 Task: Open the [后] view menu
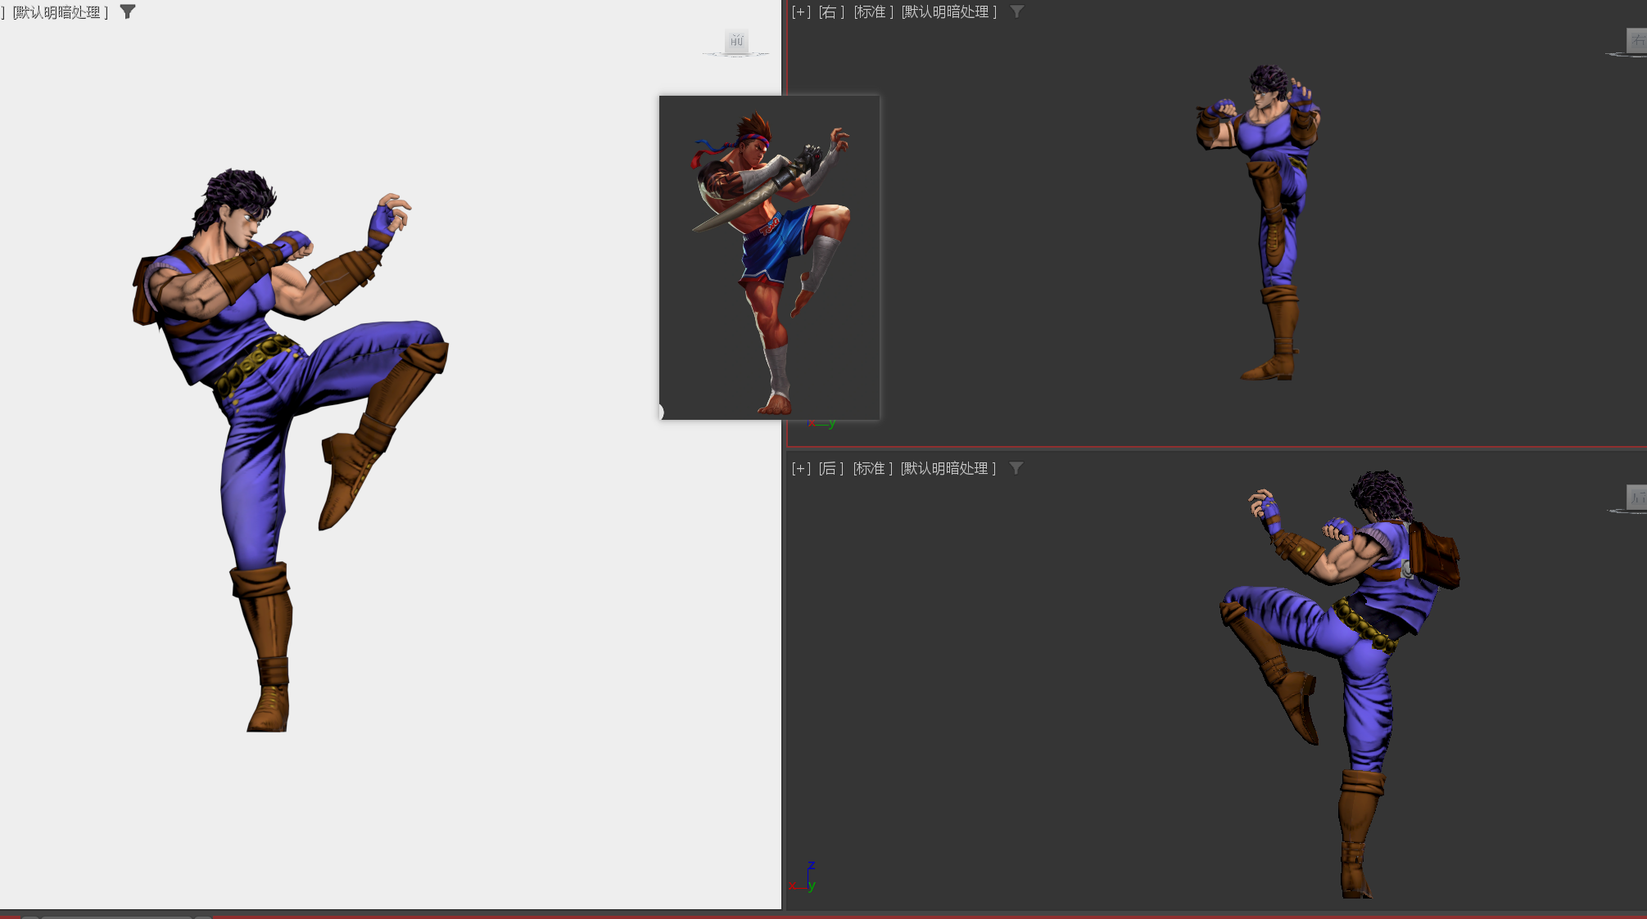tap(830, 468)
